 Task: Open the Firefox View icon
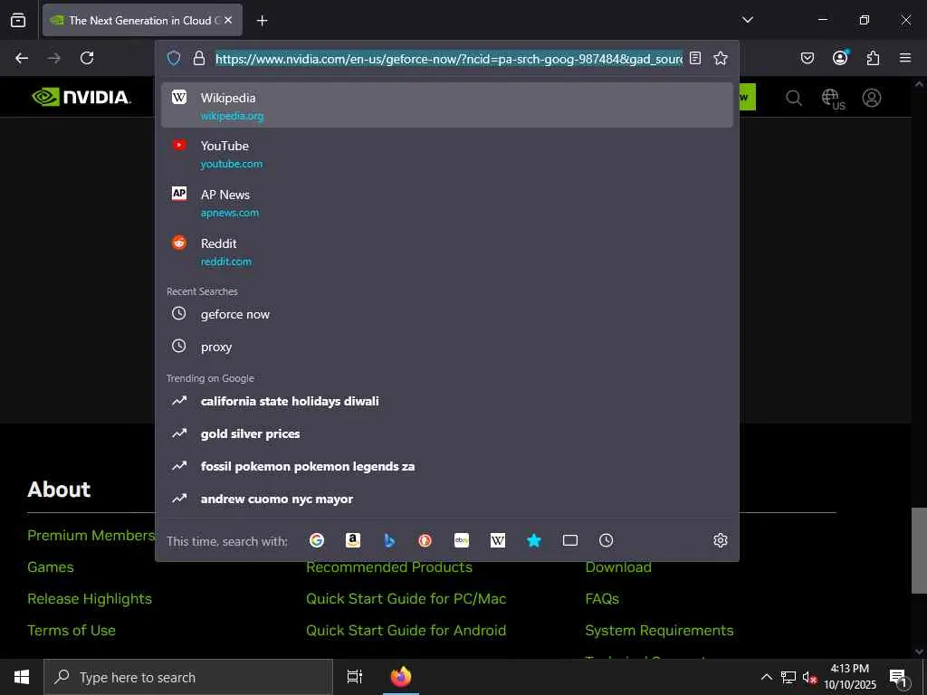pyautogui.click(x=18, y=20)
